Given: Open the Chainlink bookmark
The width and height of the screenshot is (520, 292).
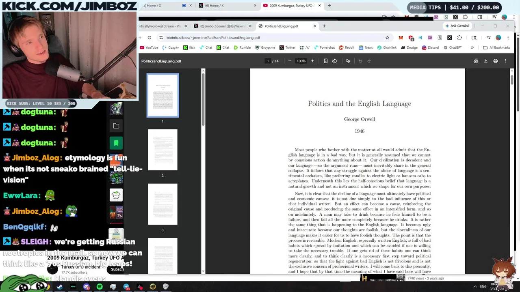Looking at the screenshot, I should pos(386,47).
